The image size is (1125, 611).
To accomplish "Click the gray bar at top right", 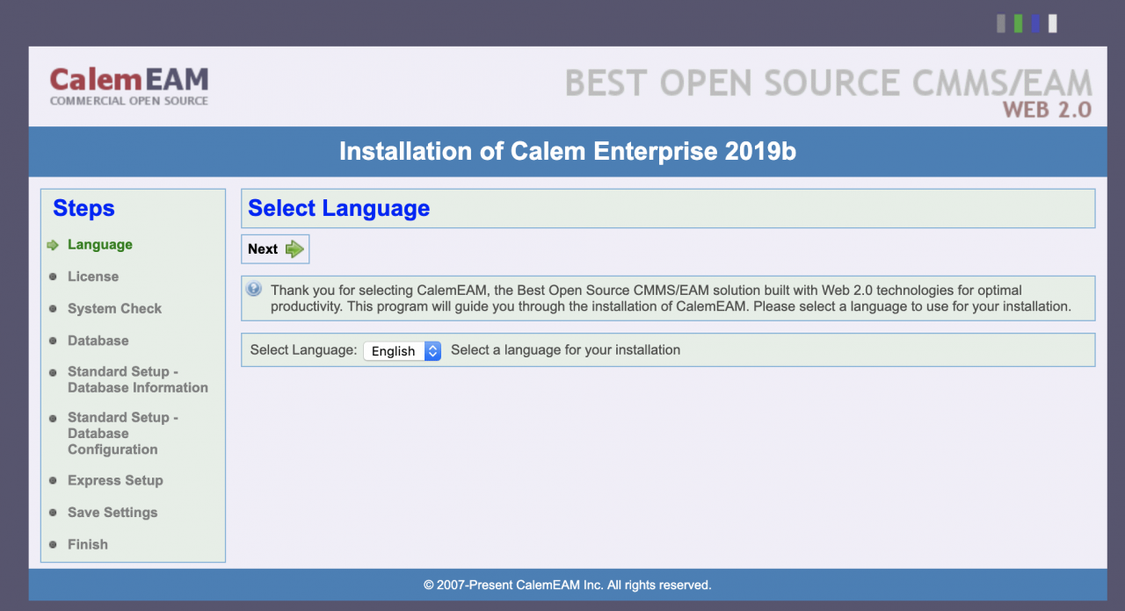I will [x=1001, y=24].
